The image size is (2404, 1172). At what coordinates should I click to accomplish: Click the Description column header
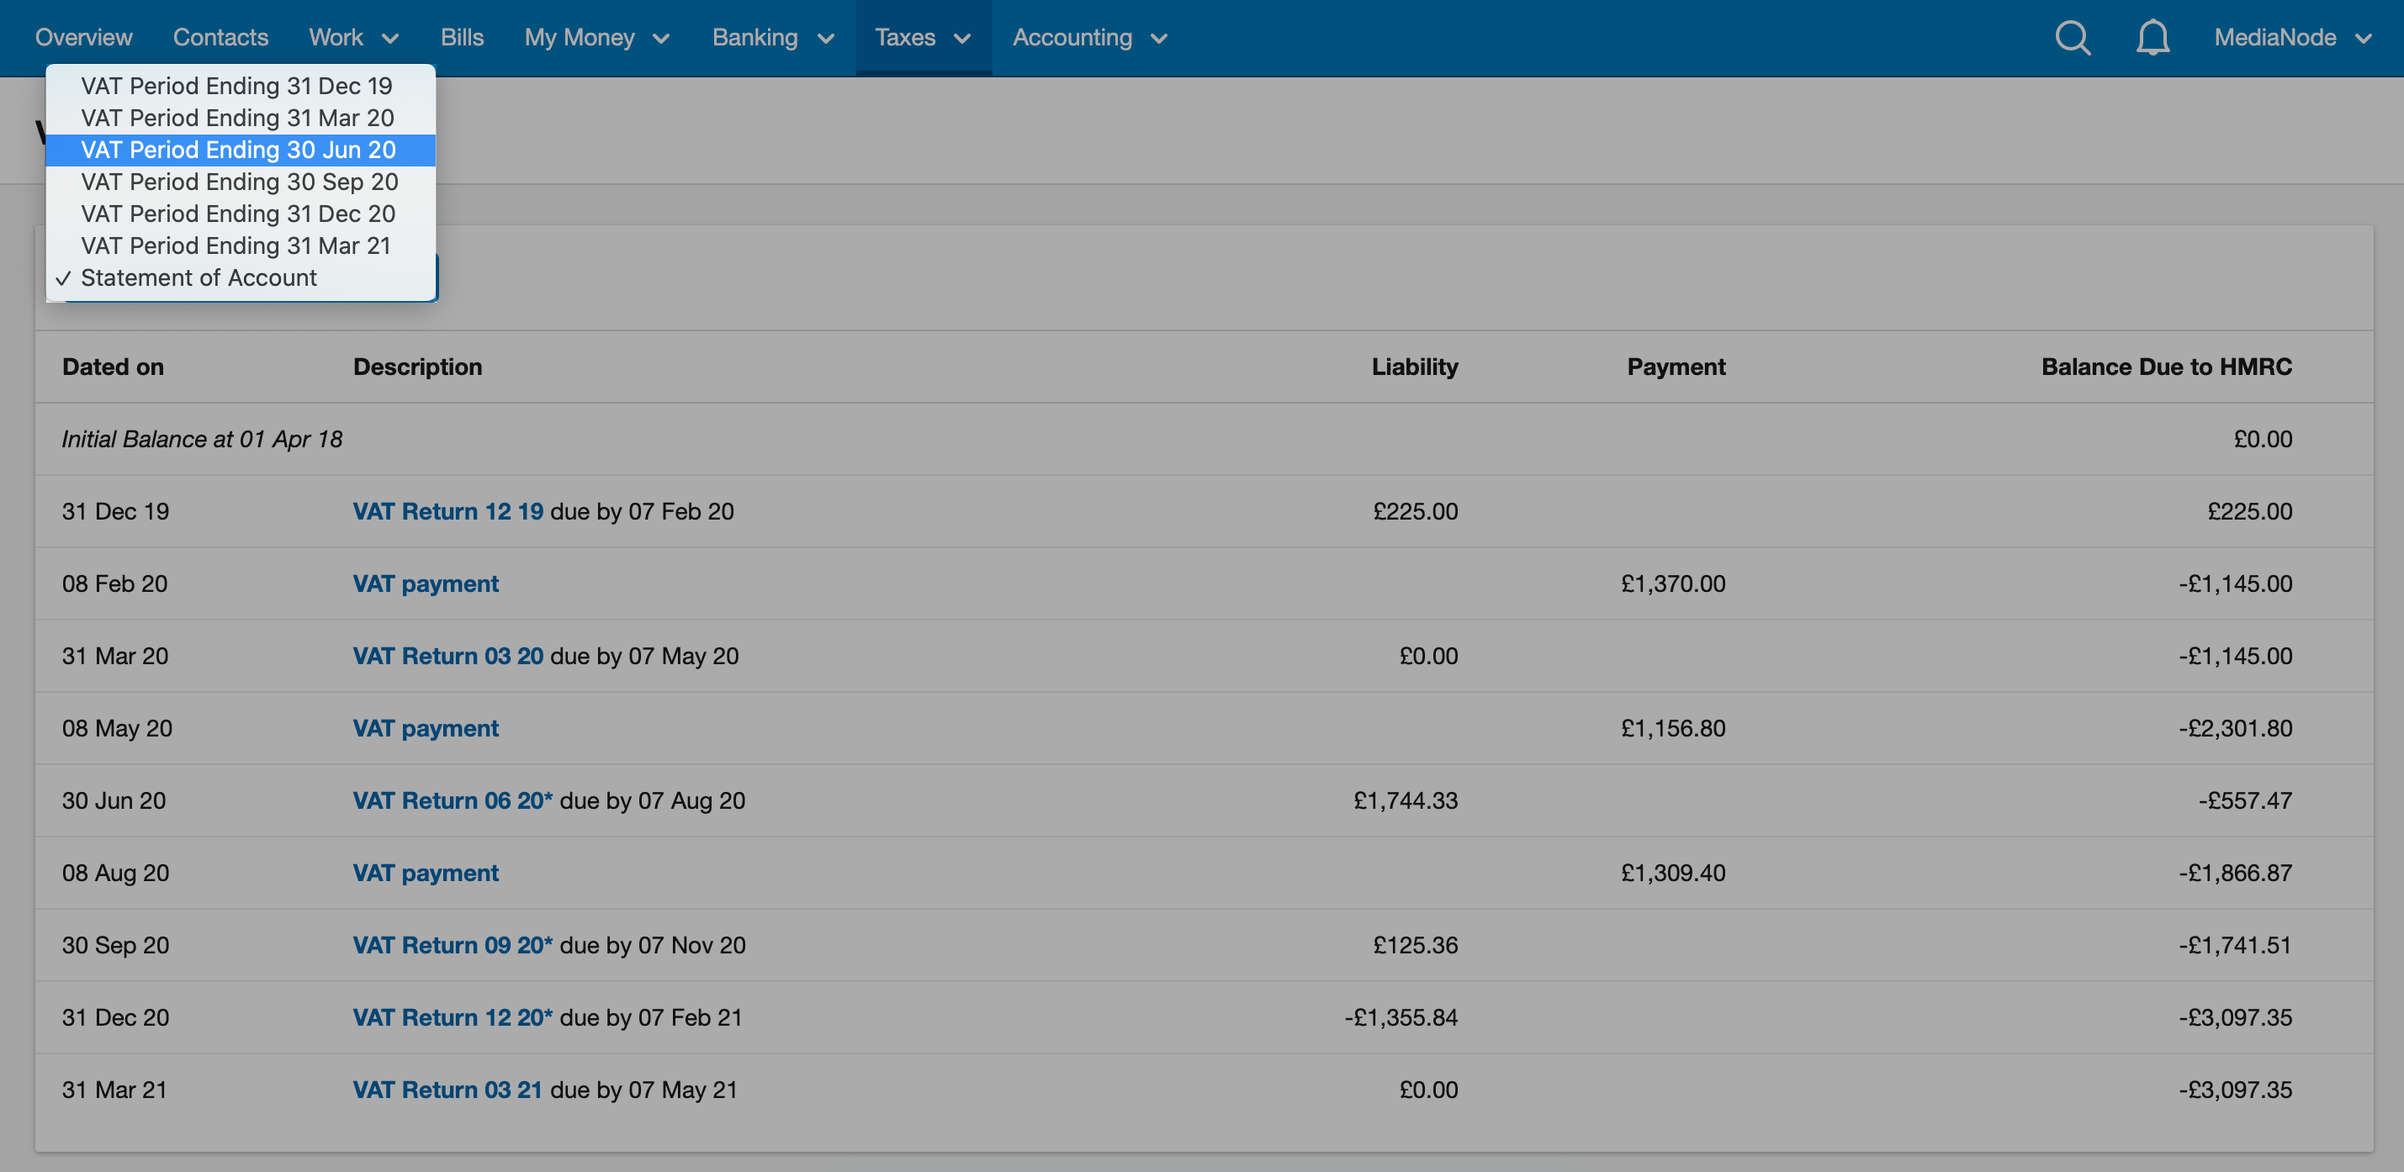coord(417,367)
